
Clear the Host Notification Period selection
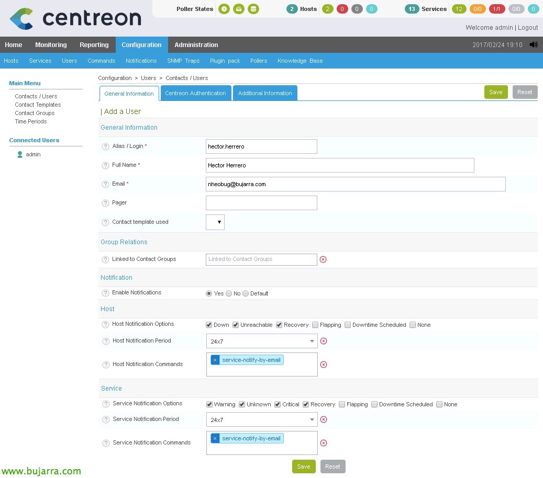[x=324, y=341]
